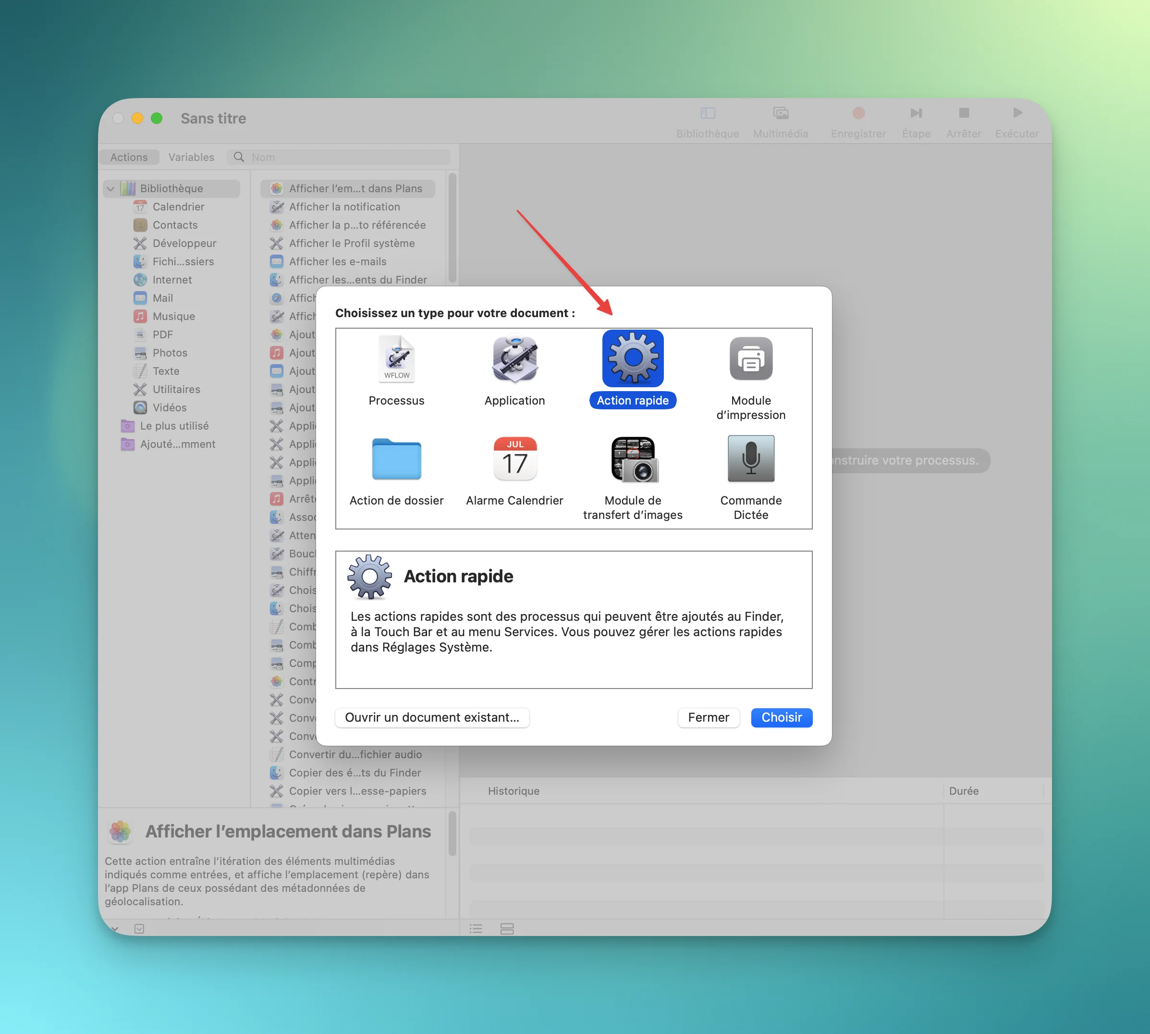Viewport: 1150px width, 1034px height.
Task: Select the Processus document type icon
Action: [x=396, y=359]
